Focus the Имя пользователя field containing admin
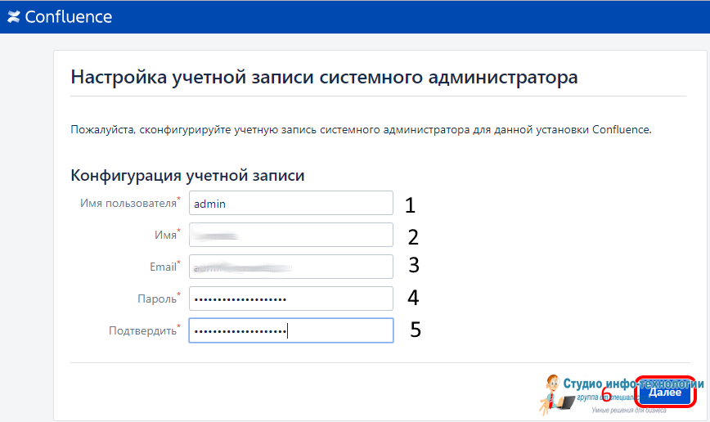 tap(290, 204)
